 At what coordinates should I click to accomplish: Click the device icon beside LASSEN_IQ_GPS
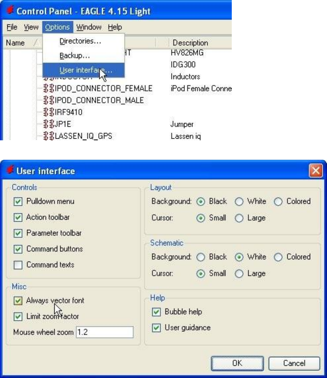click(49, 136)
